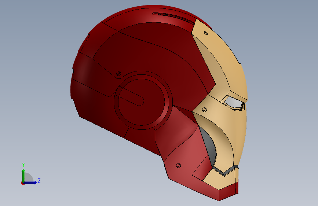Select the white eye lens on the helmet
The width and height of the screenshot is (318, 206).
pos(233,102)
